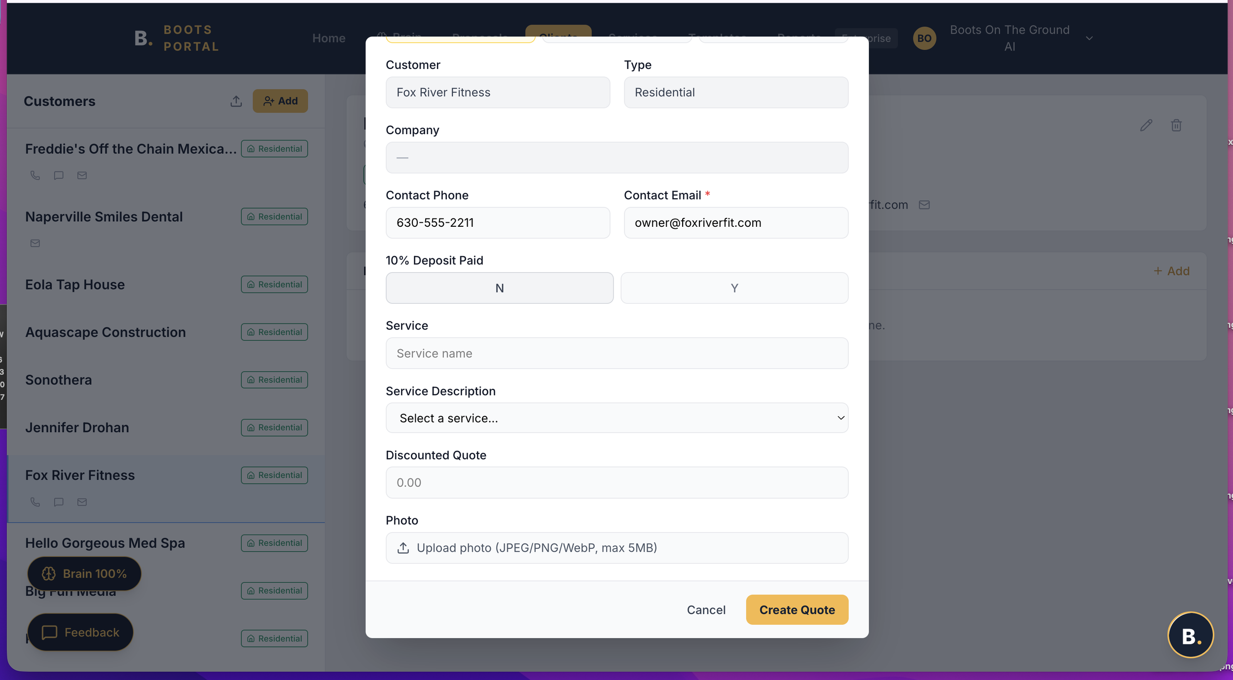Image resolution: width=1233 pixels, height=680 pixels.
Task: Open the Service Description dropdown
Action: tap(617, 418)
